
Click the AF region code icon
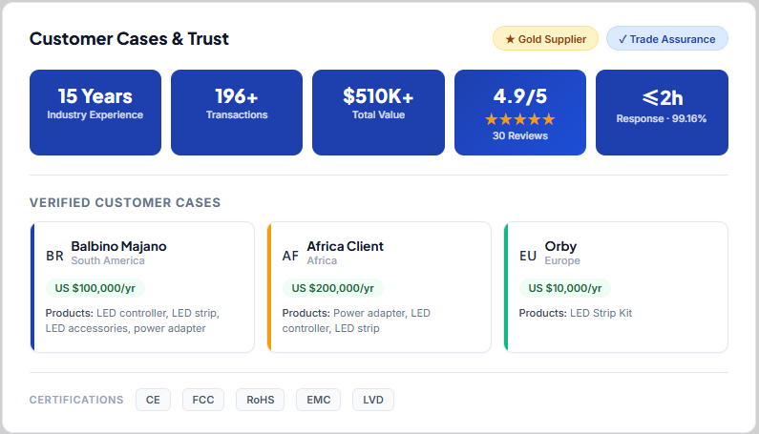(290, 256)
